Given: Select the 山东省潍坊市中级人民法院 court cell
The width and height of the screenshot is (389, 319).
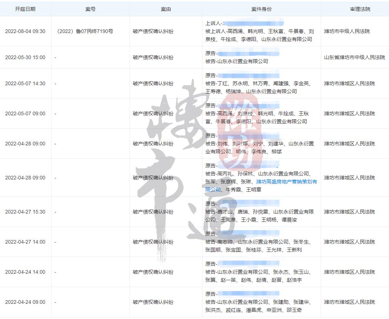Looking at the screenshot, I should (x=354, y=57).
